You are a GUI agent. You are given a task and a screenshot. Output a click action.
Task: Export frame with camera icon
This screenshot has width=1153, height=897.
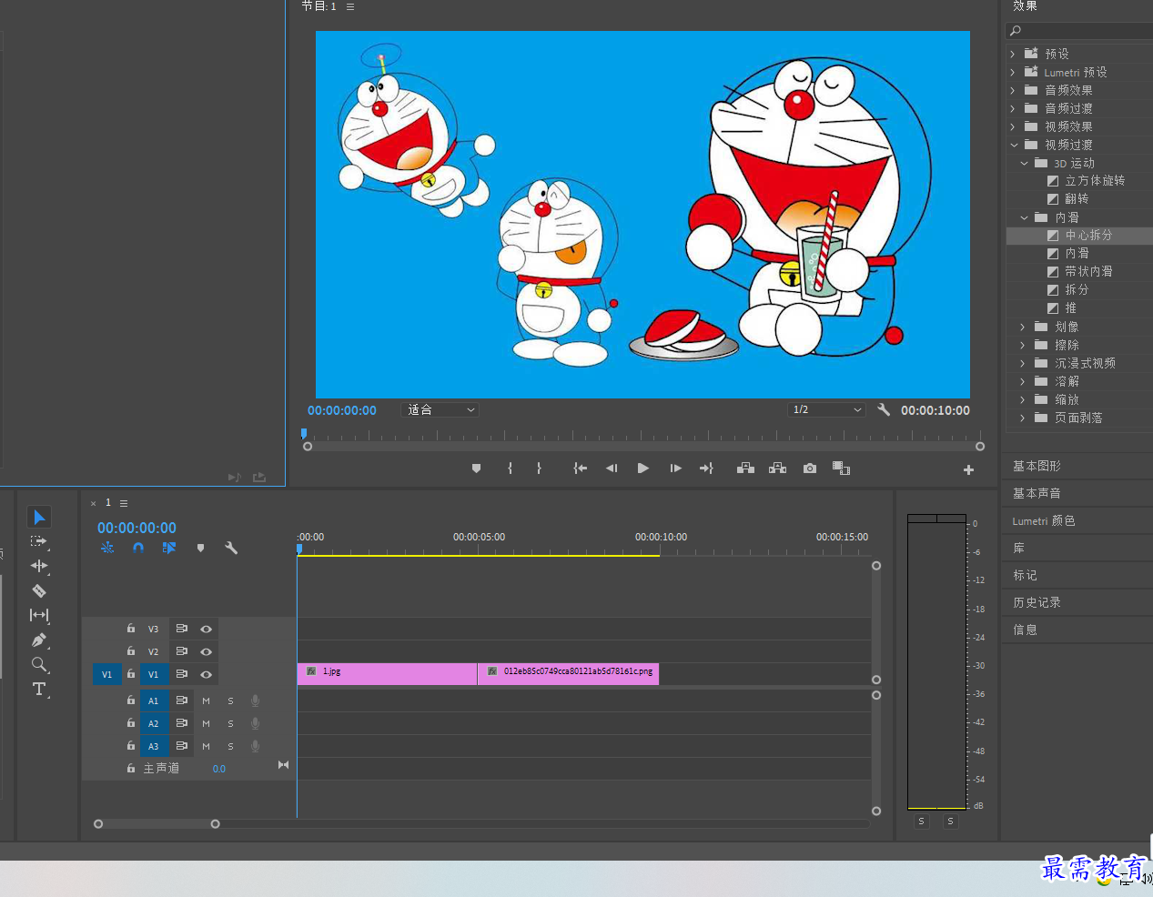(x=810, y=469)
